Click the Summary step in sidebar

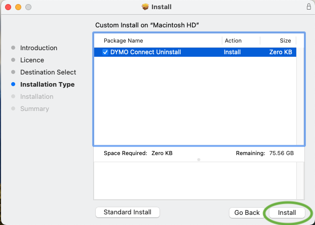34,109
